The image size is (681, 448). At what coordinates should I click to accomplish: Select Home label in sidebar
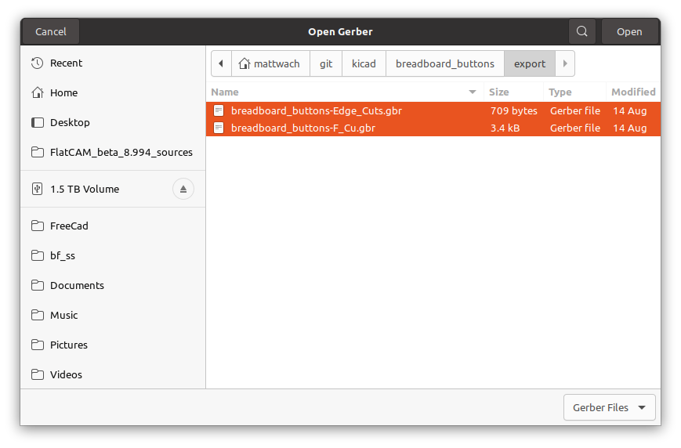(63, 92)
